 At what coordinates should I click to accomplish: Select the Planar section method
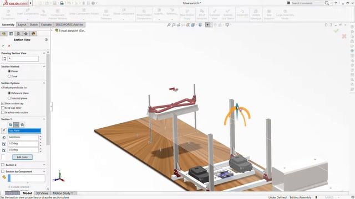[x=9, y=71]
